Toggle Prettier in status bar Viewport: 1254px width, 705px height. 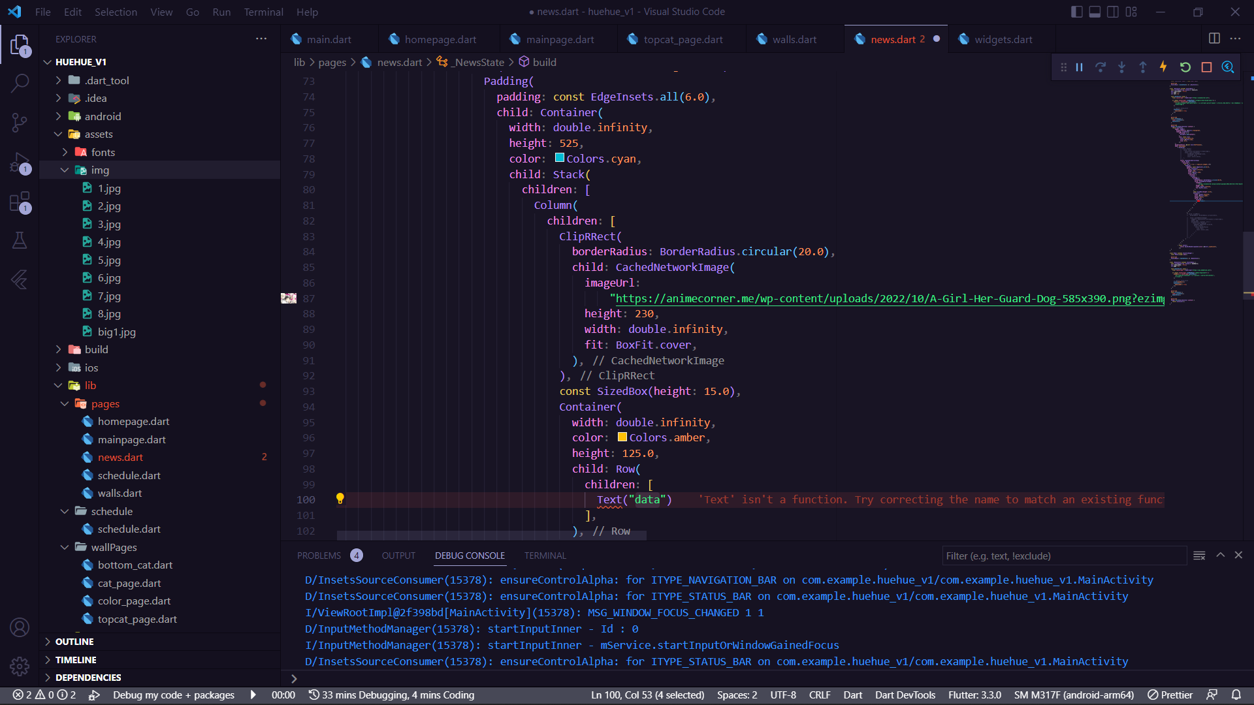[1170, 695]
